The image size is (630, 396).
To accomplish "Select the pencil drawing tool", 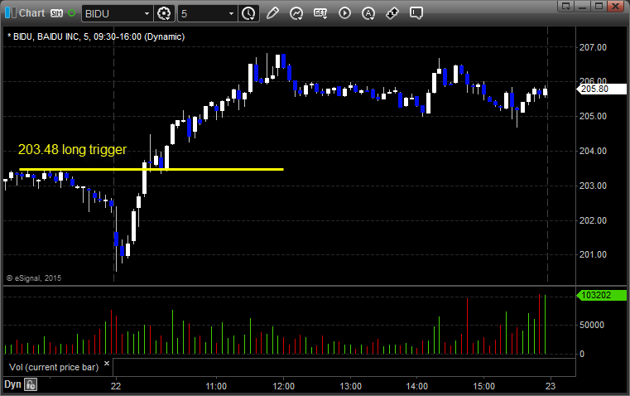I will pos(272,13).
